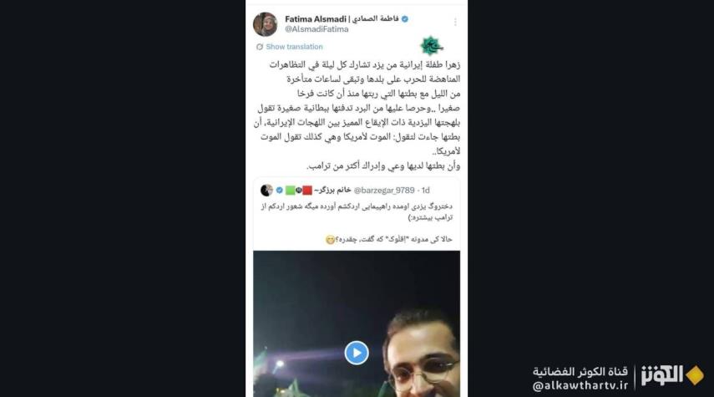This screenshot has height=397, width=714.
Task: Click the @alkawthartv.ir watermark text
Action: click(x=580, y=385)
